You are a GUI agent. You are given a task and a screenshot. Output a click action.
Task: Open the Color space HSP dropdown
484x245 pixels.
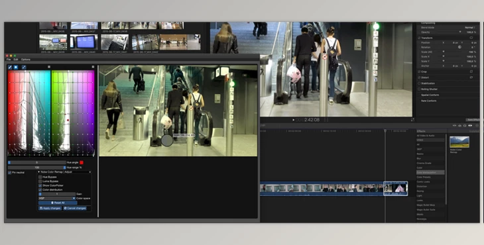point(57,199)
